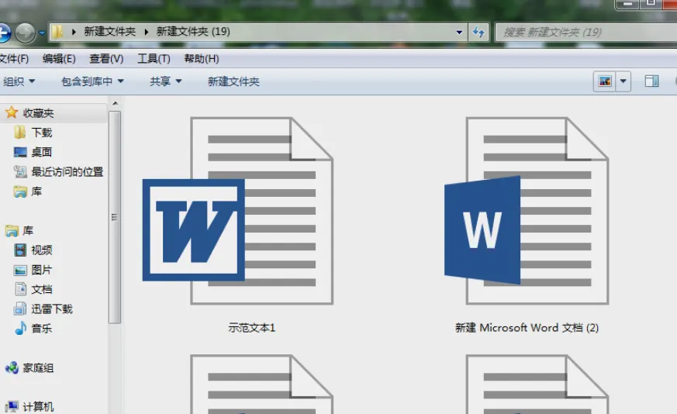This screenshot has height=414, width=677.
Task: Open the 包含到库中 dropdown
Action: click(x=92, y=81)
